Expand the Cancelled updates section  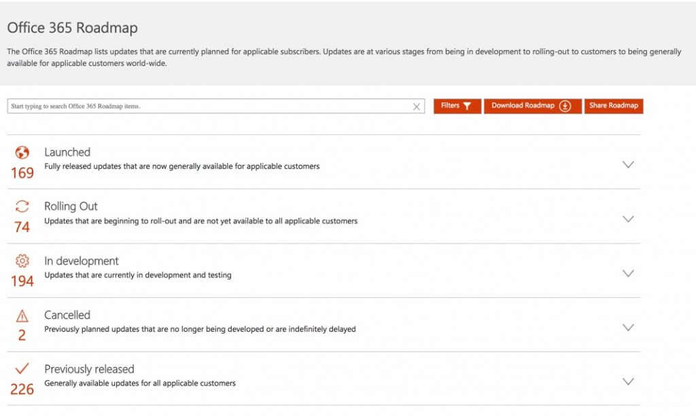(627, 327)
